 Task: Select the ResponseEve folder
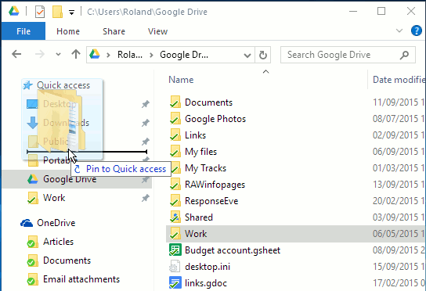pos(211,201)
